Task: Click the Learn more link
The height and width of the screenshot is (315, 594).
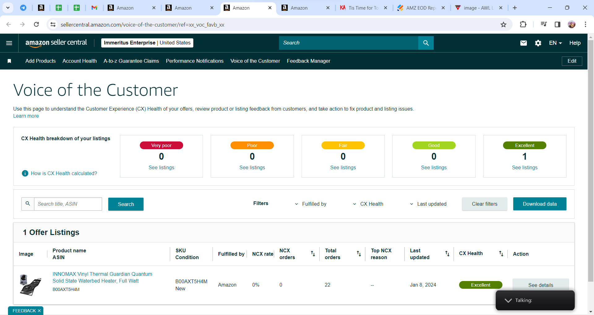Action: (26, 116)
